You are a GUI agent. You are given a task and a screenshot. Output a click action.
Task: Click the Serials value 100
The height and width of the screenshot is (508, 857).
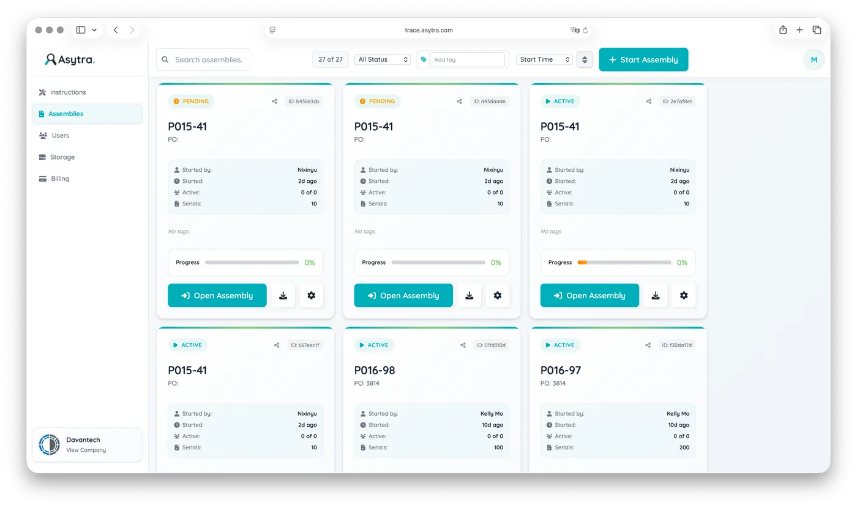[498, 447]
